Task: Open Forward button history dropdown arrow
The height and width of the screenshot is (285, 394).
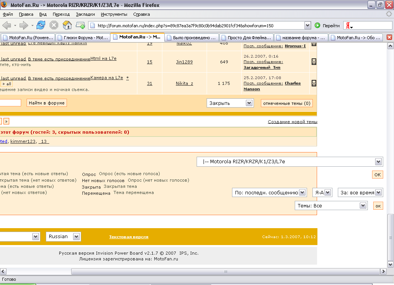Action: (32, 26)
